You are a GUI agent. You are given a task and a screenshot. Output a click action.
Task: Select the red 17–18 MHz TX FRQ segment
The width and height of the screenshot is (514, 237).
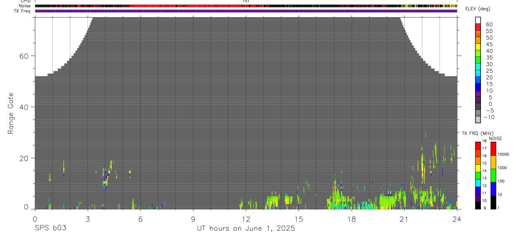click(x=478, y=145)
